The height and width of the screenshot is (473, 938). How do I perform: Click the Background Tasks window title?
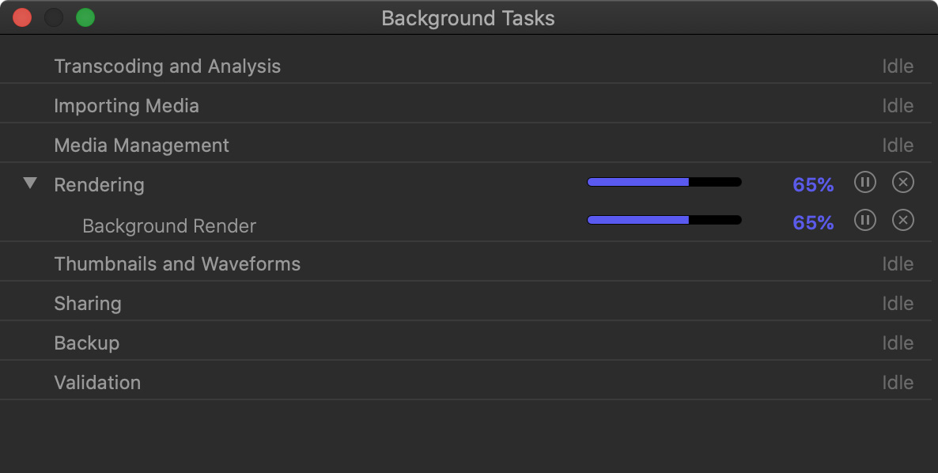468,18
